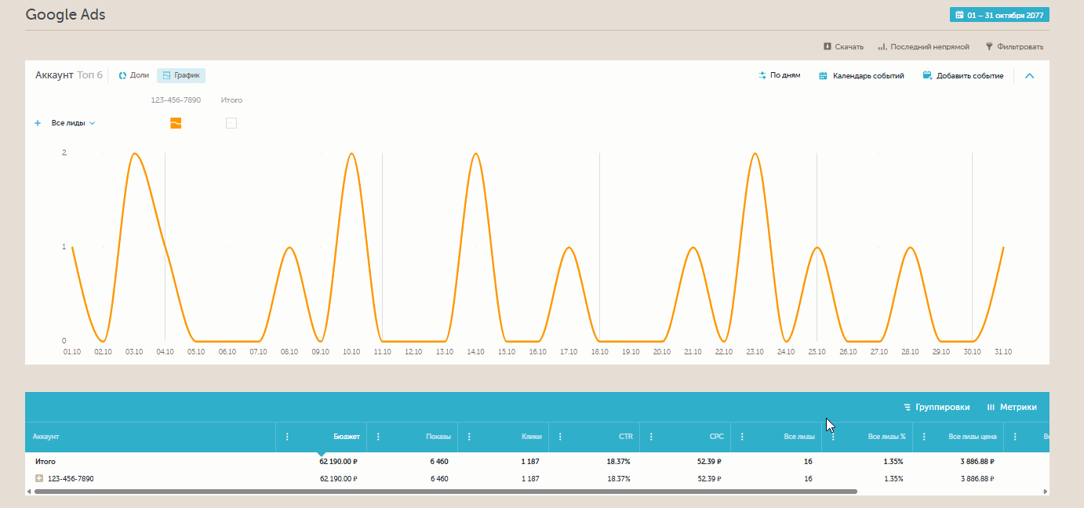Open the Показы column options menu
Viewport: 1084px width, 508px height.
(379, 437)
